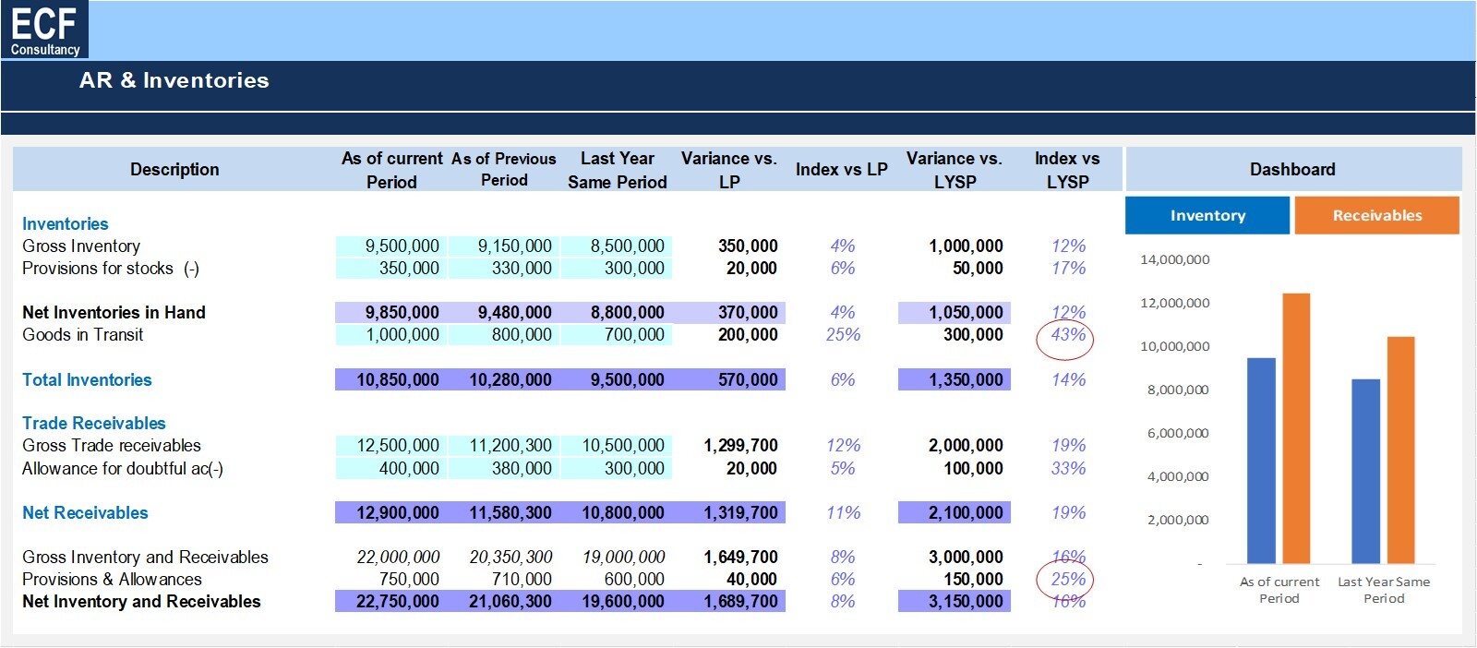The width and height of the screenshot is (1477, 648).
Task: Click the Net Receivables label
Action: click(85, 512)
